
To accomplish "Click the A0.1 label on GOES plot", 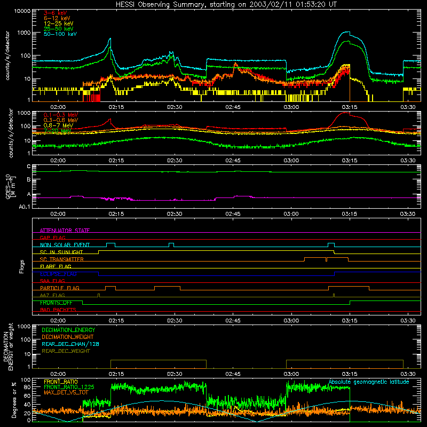I will click(25, 207).
